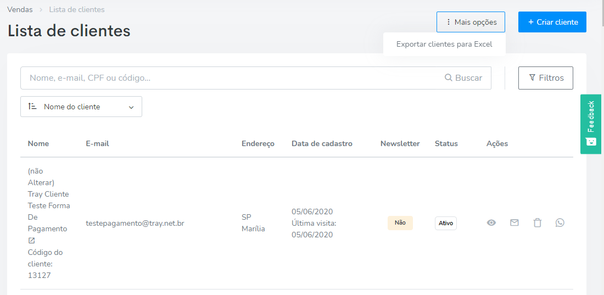Click the Não newsletter badge
The width and height of the screenshot is (604, 295).
[x=400, y=223]
